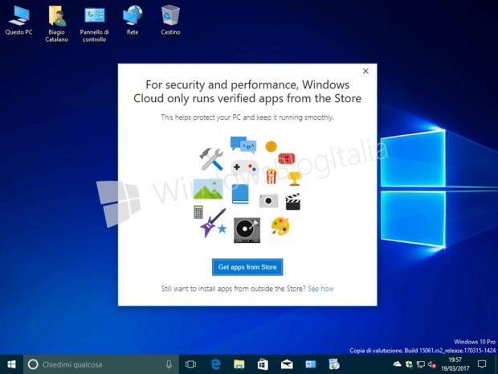Open Questo PC desktop icon
Viewport: 498px width, 374px height.
18,16
